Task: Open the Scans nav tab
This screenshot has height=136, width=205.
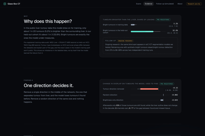Action: 138,4
